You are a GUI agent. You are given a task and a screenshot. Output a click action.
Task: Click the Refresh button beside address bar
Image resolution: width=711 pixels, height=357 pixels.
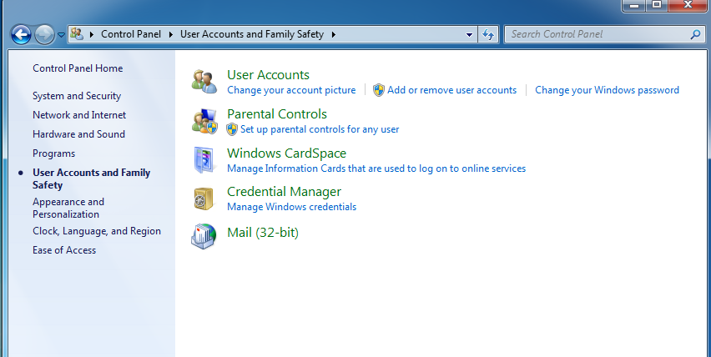coord(488,34)
